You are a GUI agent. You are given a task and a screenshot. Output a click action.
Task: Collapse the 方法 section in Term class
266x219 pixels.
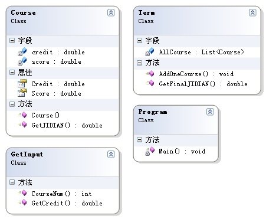[x=139, y=63]
